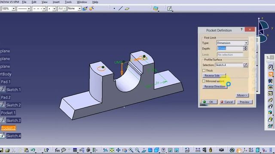Image resolution: width=275 pixels, height=154 pixels.
Task: Open the Window menu
Action: coord(82,2)
